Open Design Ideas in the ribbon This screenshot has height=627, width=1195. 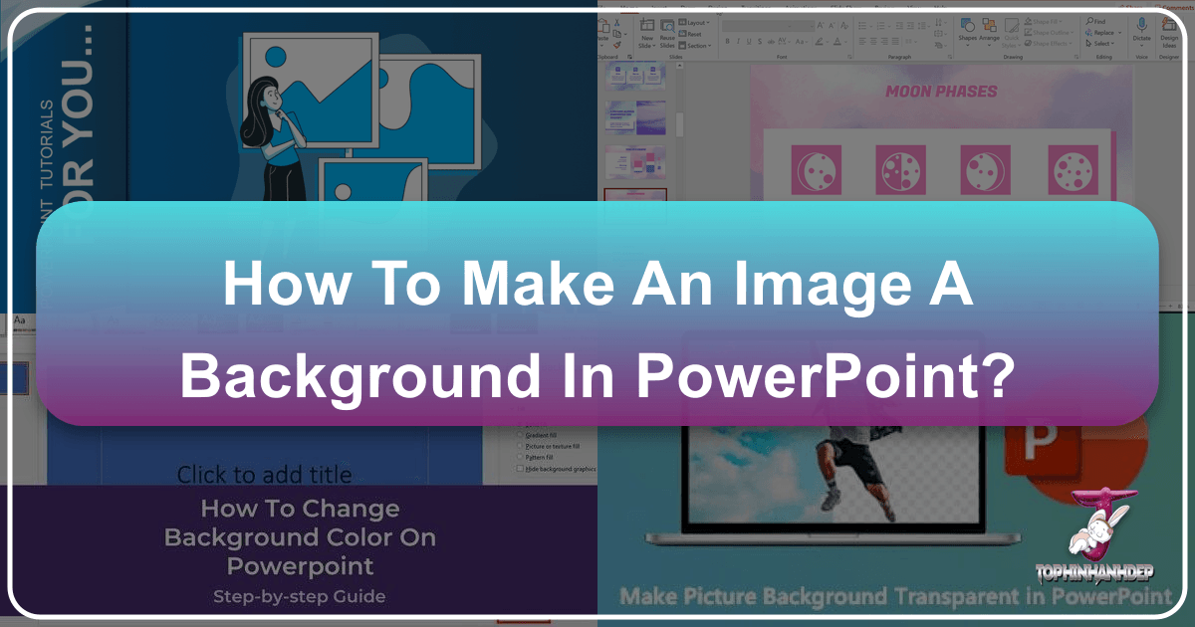point(1169,28)
